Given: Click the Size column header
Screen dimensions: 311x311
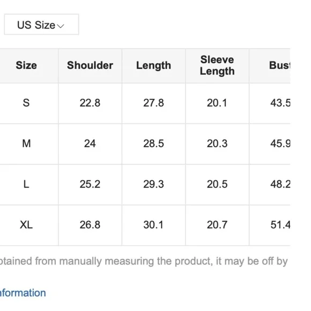Looking at the screenshot, I should (x=26, y=65).
